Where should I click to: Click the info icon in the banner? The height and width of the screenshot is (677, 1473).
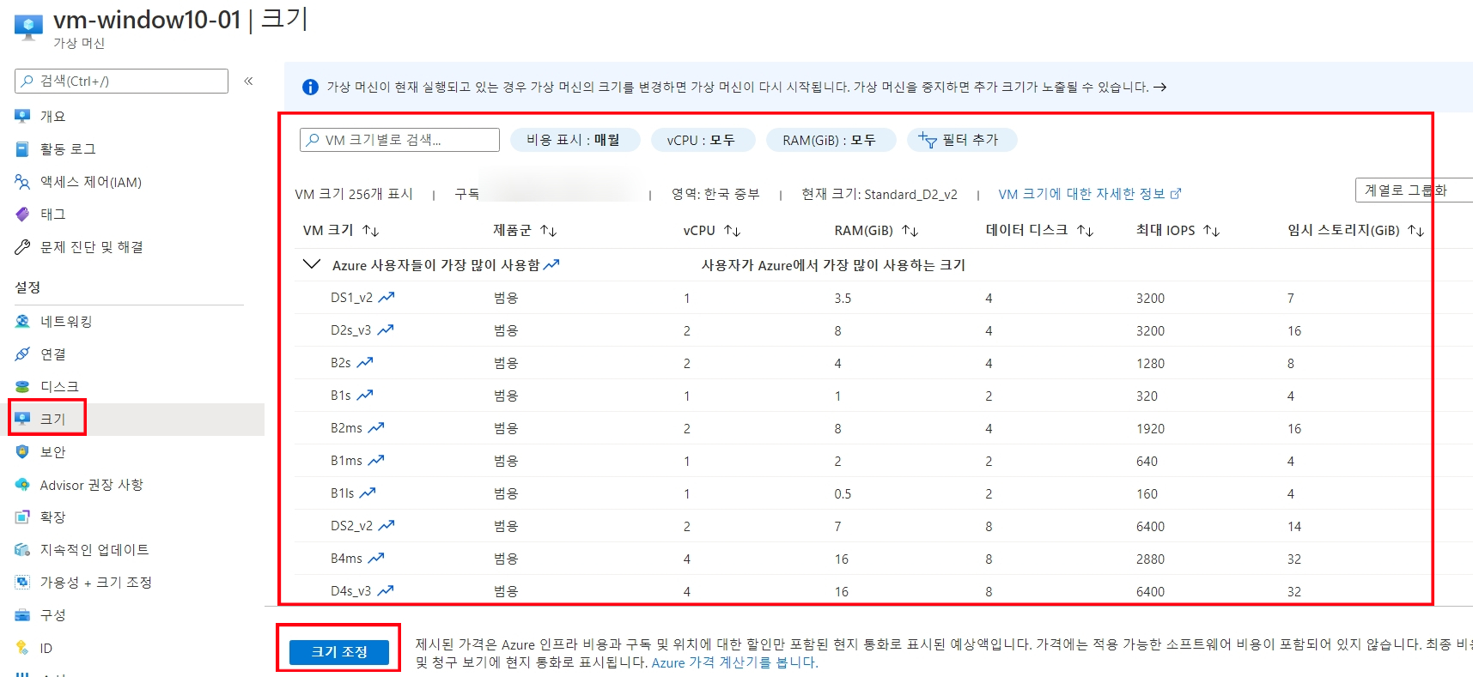click(x=310, y=87)
